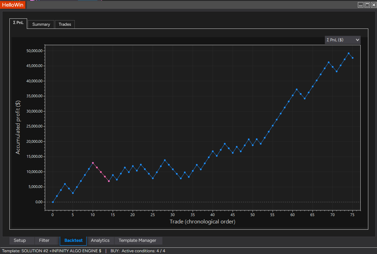Select the Backtest tab
Viewport: 377px width, 254px height.
[73, 240]
